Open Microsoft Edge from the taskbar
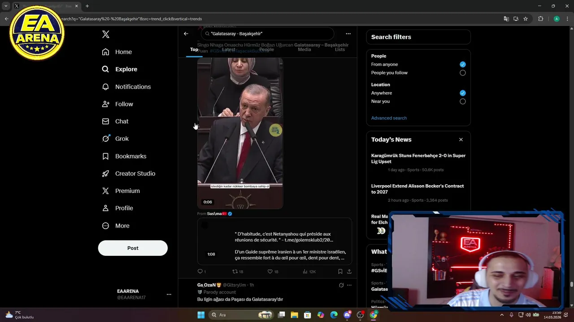The image size is (574, 322). (x=334, y=315)
